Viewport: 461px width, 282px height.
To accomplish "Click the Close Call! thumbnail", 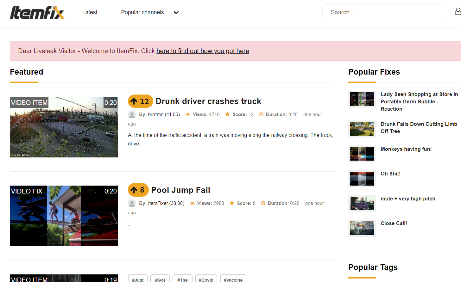I will click(x=362, y=228).
